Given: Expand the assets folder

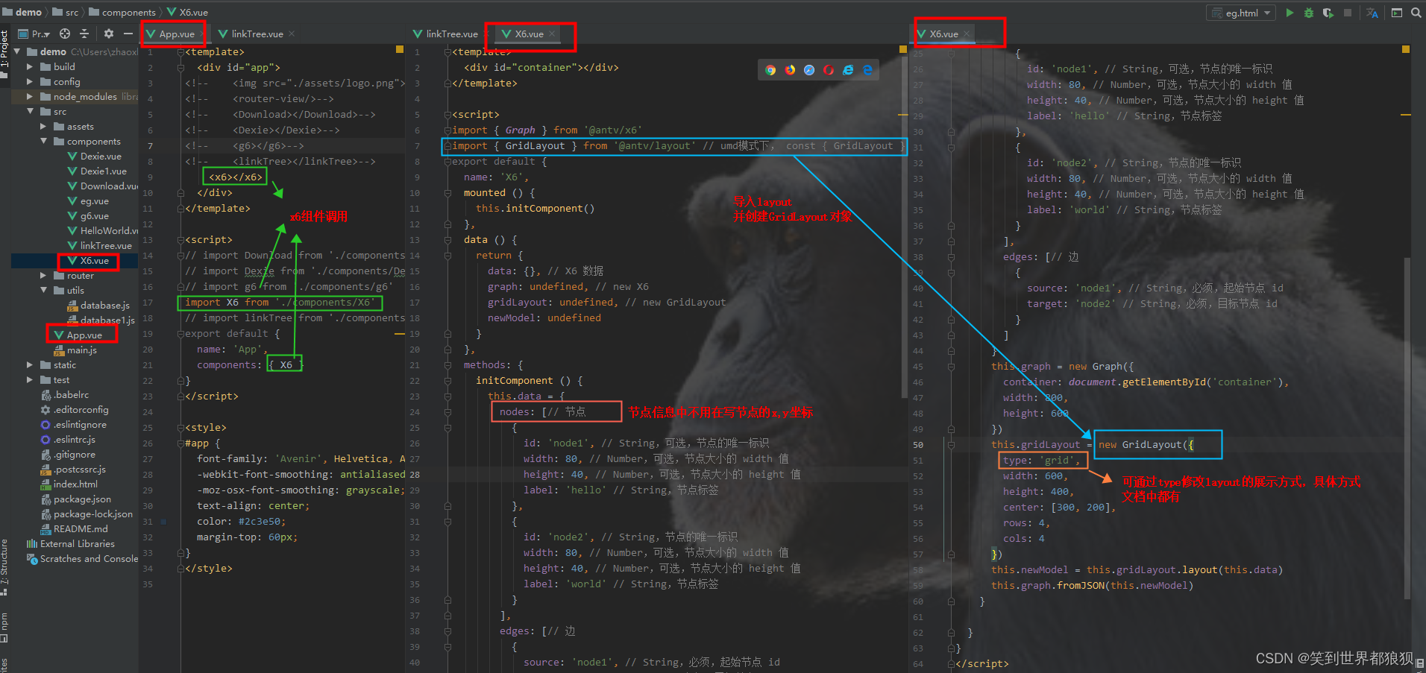Looking at the screenshot, I should pos(43,126).
